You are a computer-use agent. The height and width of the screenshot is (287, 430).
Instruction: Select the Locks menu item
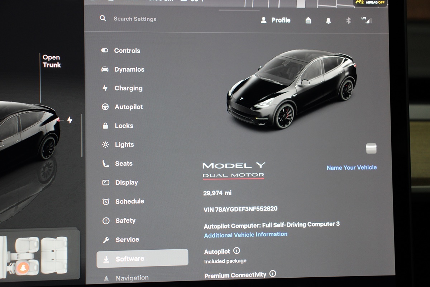(124, 126)
